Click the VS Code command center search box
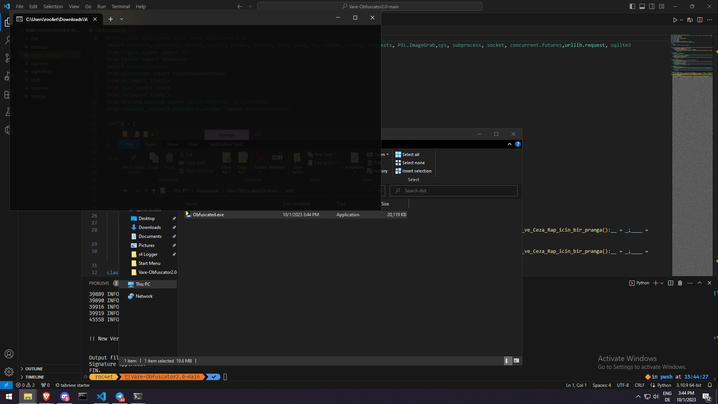Viewport: 718px width, 404px height. click(x=370, y=6)
